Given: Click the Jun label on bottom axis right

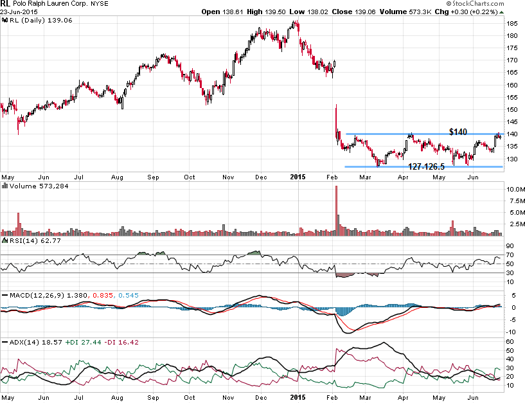Looking at the screenshot, I should click(x=473, y=398).
